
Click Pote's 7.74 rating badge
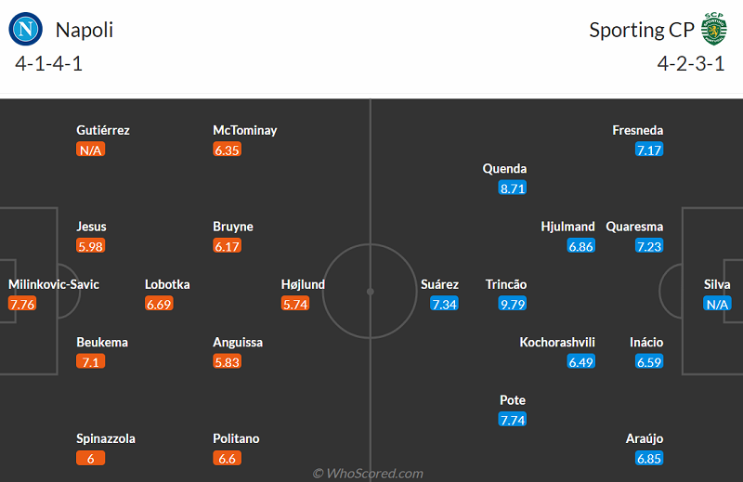(x=513, y=420)
